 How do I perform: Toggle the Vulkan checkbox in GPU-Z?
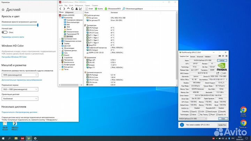click(190, 115)
